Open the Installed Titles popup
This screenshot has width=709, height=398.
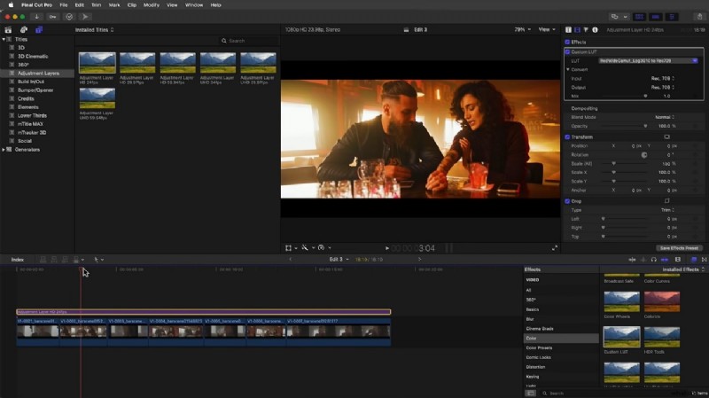tap(94, 30)
